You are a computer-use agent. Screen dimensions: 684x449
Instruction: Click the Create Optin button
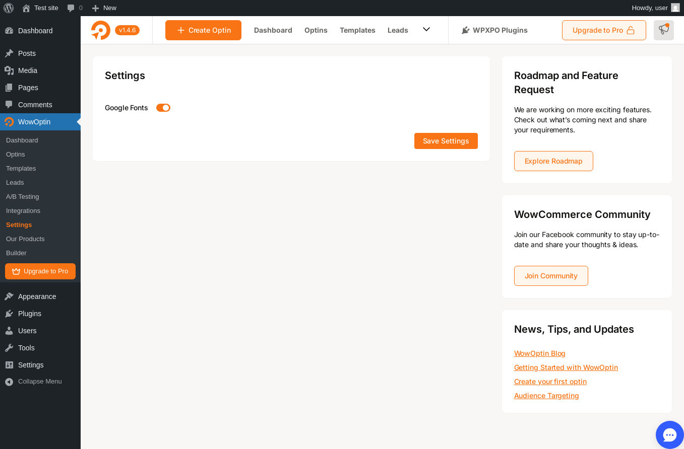coord(203,30)
